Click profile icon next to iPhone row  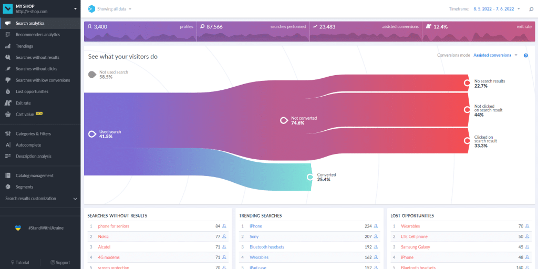point(376,226)
